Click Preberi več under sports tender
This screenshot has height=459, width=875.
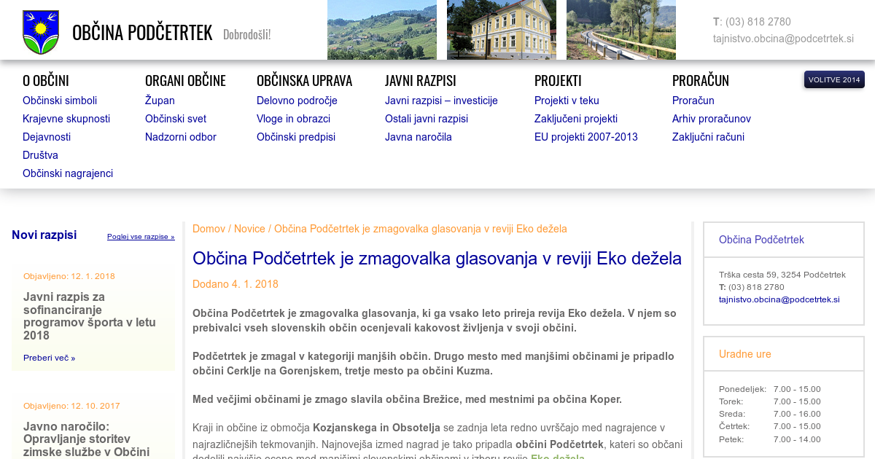[x=49, y=358]
